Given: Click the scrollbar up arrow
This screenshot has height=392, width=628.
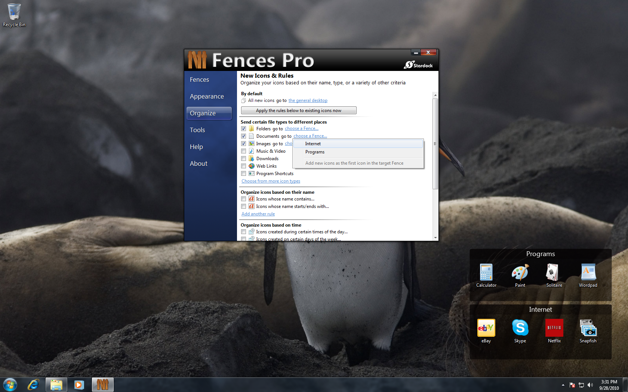Looking at the screenshot, I should coord(435,95).
